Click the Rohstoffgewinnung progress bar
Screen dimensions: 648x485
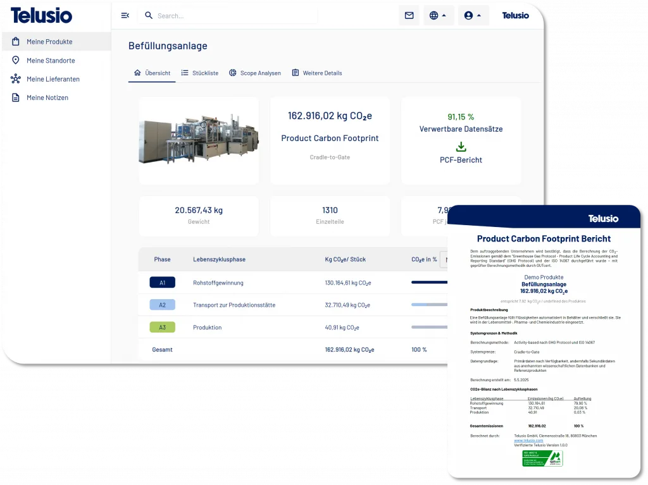(430, 283)
